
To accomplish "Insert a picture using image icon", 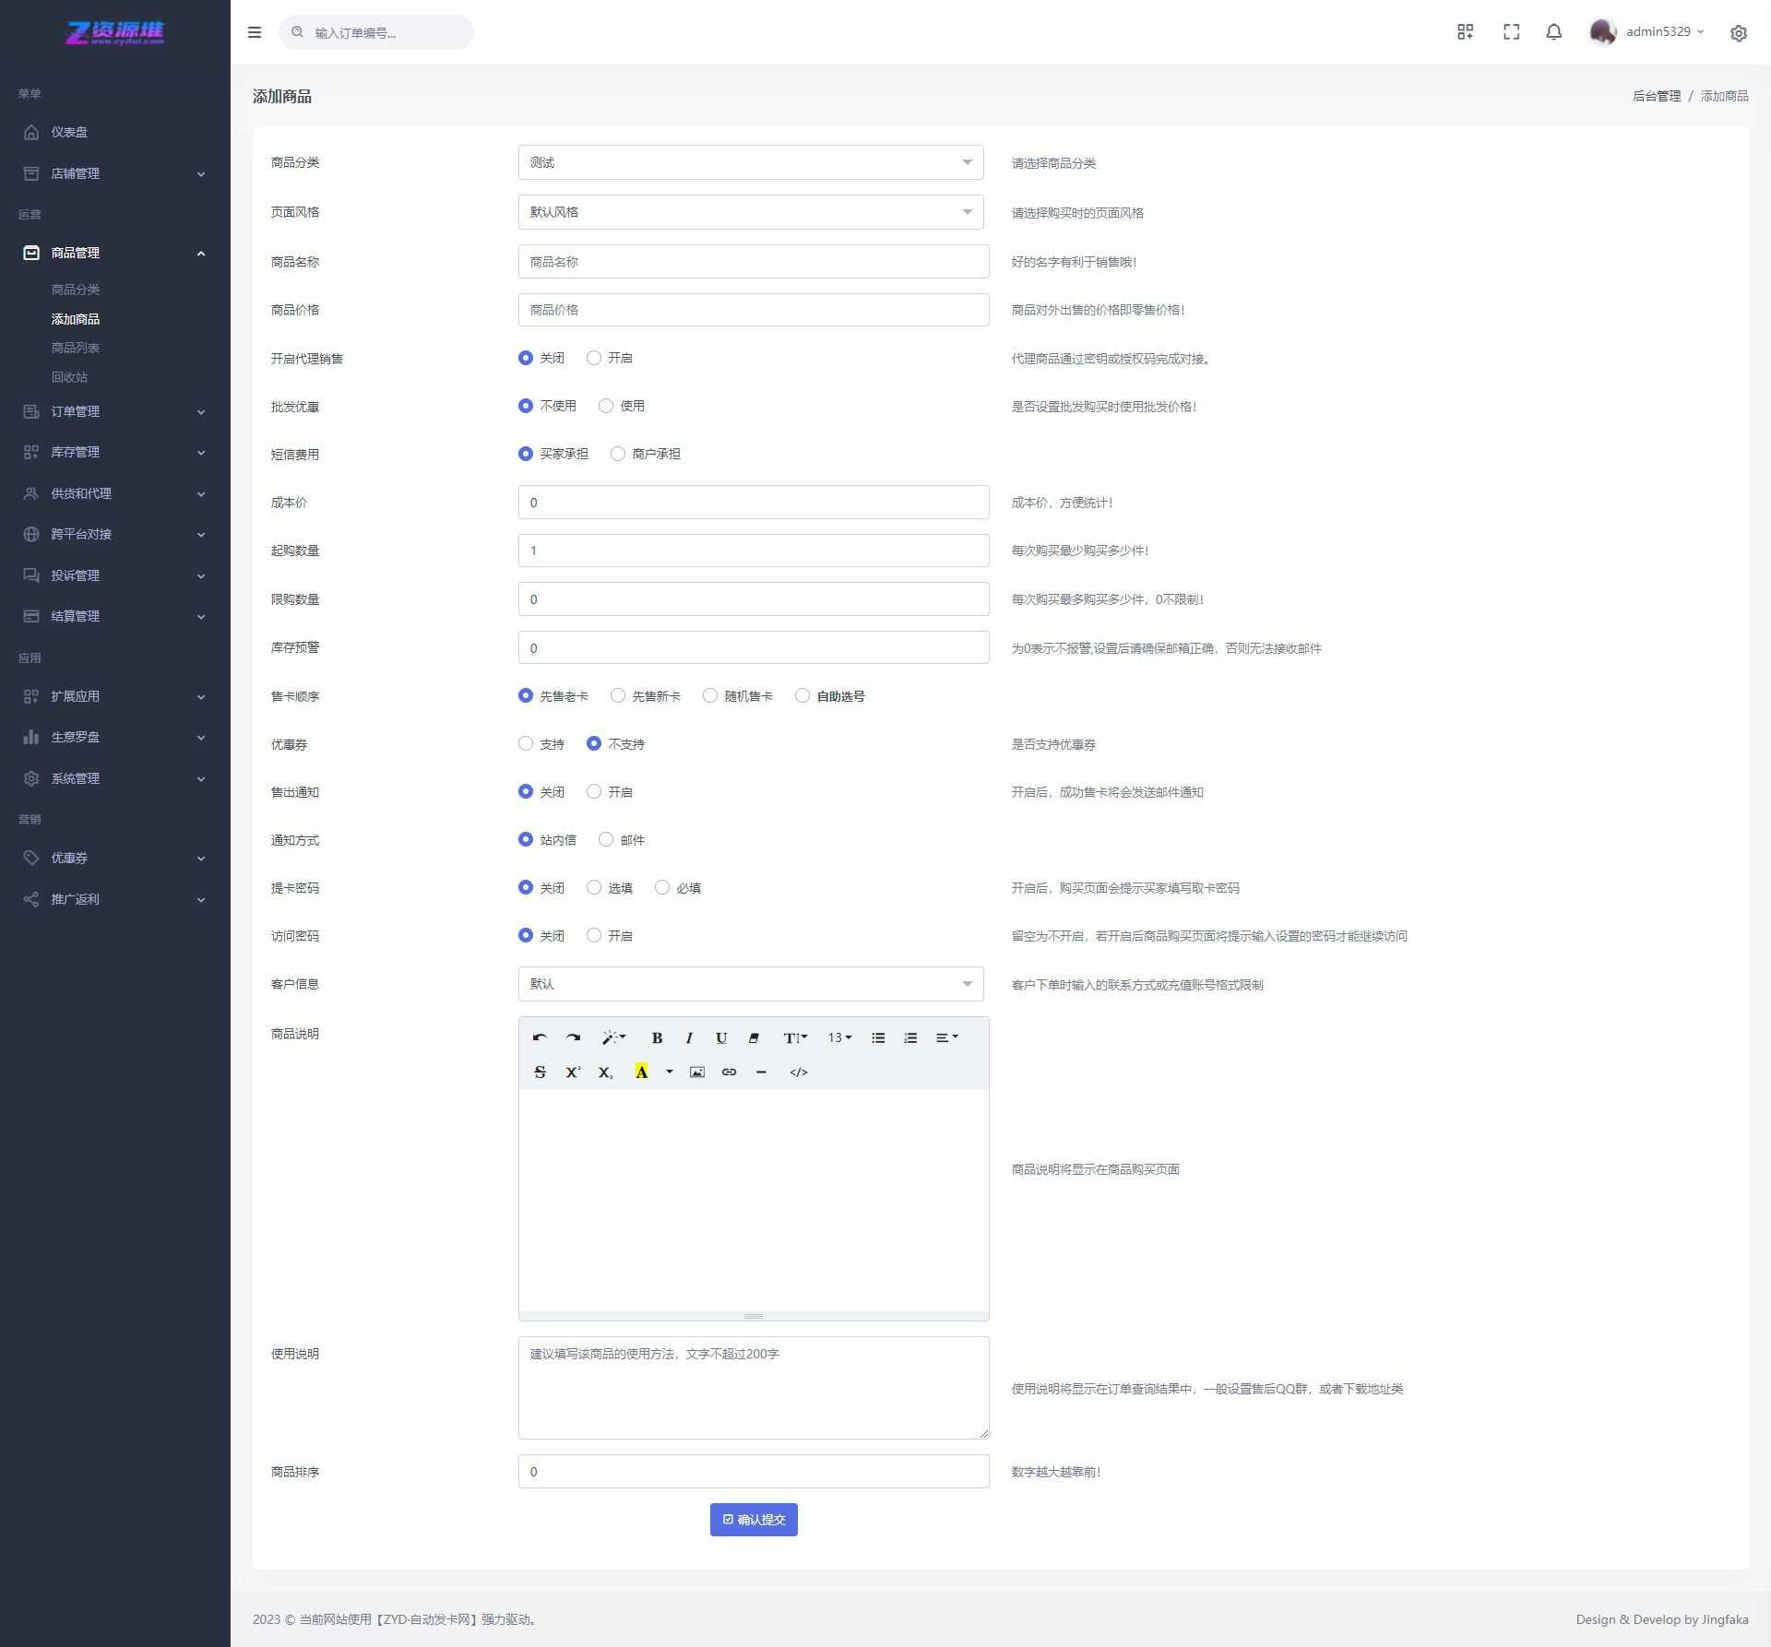I will click(x=697, y=1072).
